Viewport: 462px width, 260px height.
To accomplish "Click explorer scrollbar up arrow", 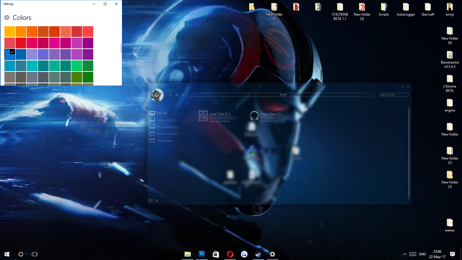I will pos(409,108).
